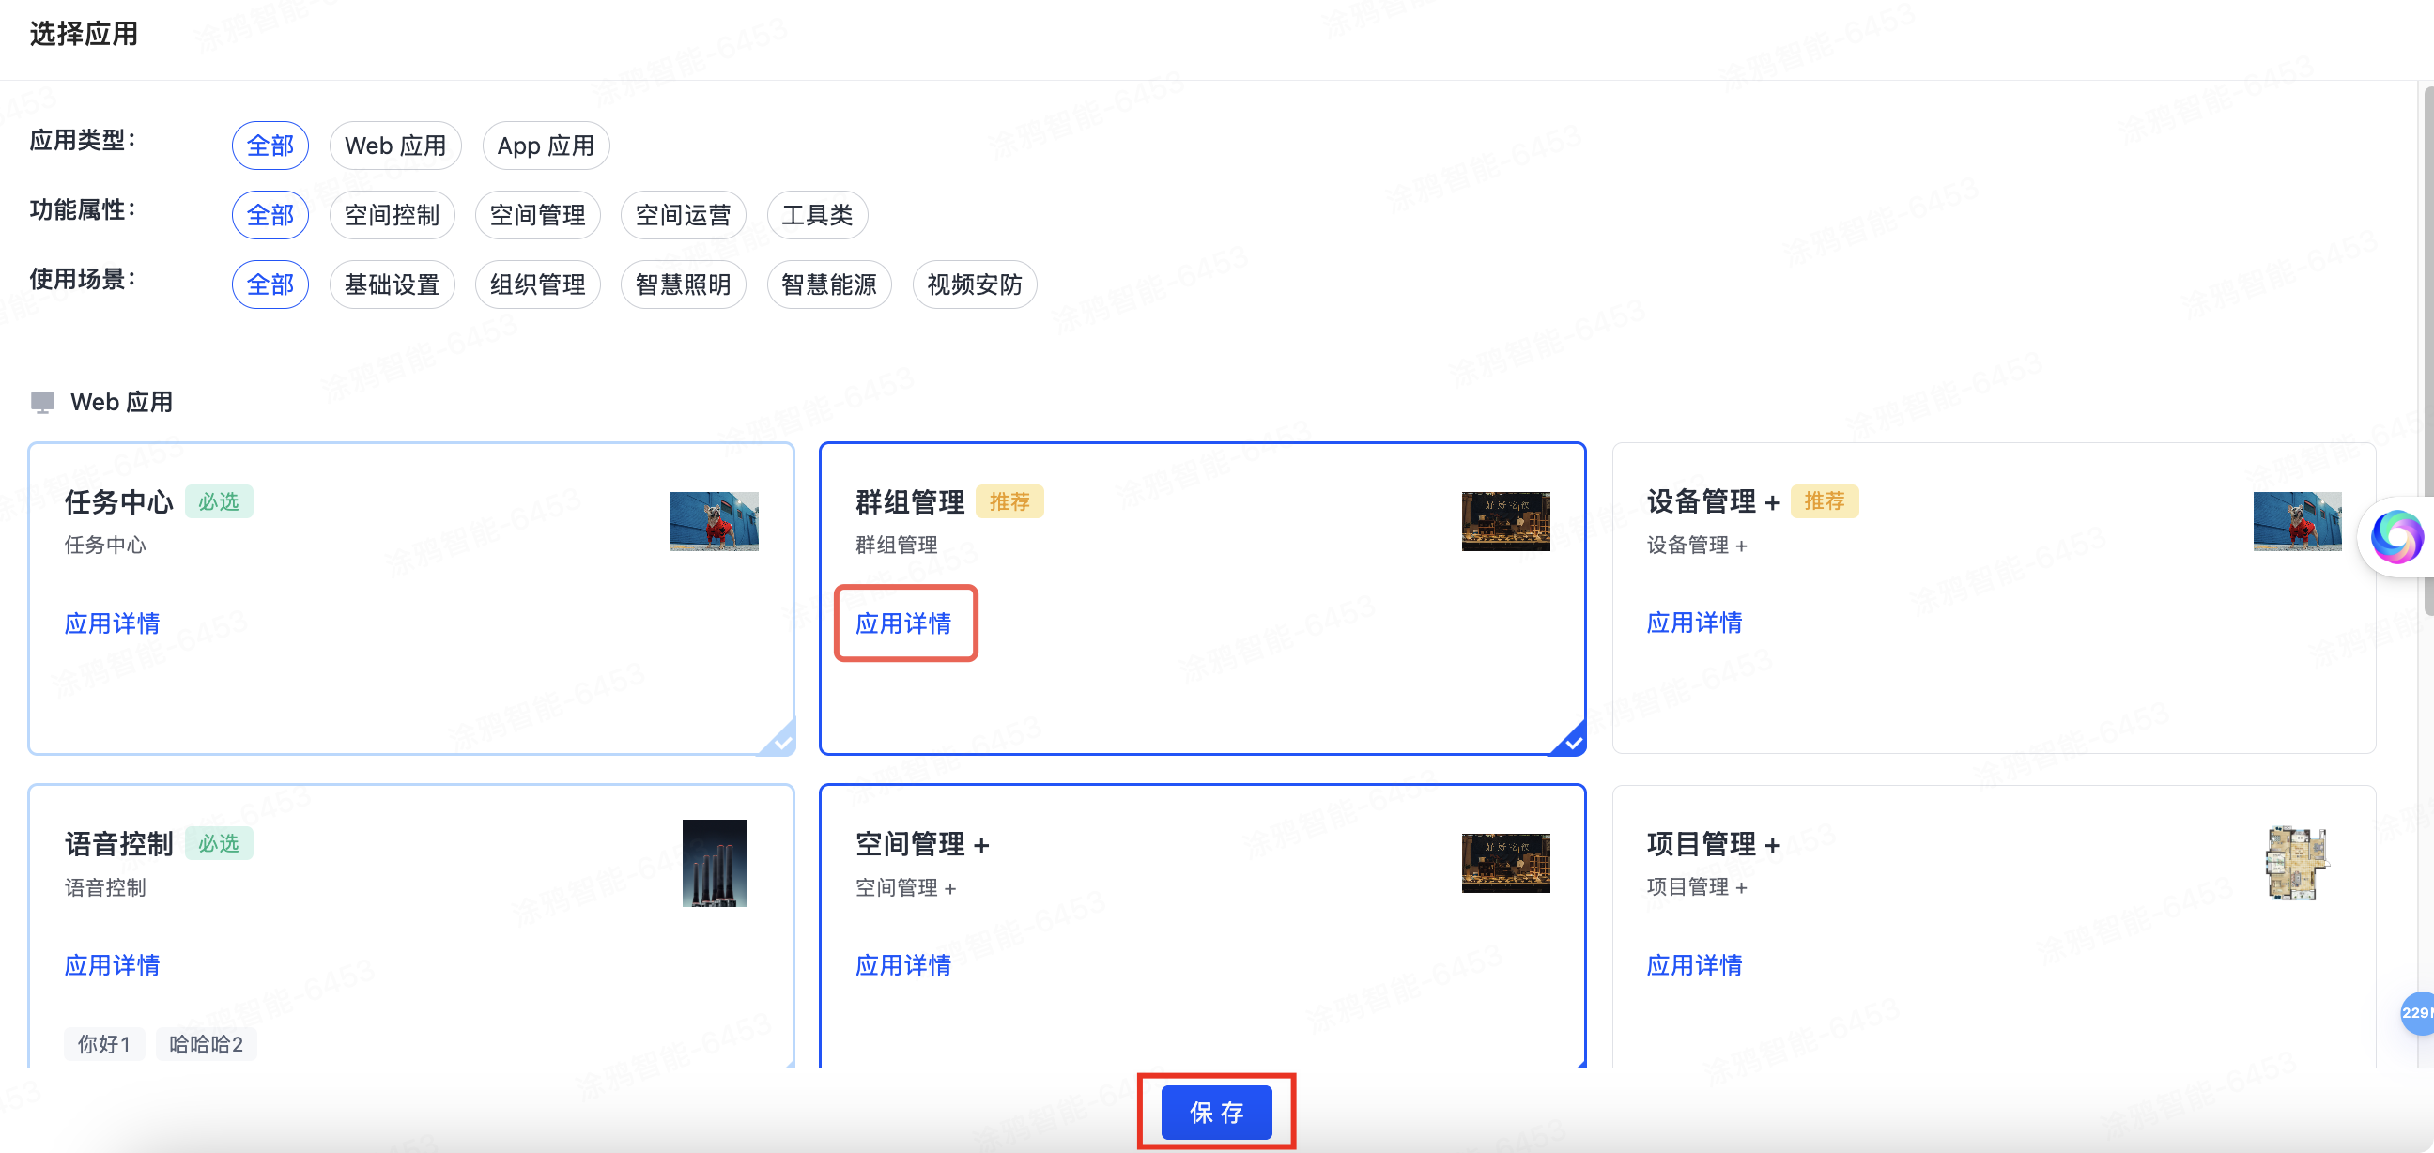
Task: Open 应用详情 of 设备管理
Action: 1694,623
